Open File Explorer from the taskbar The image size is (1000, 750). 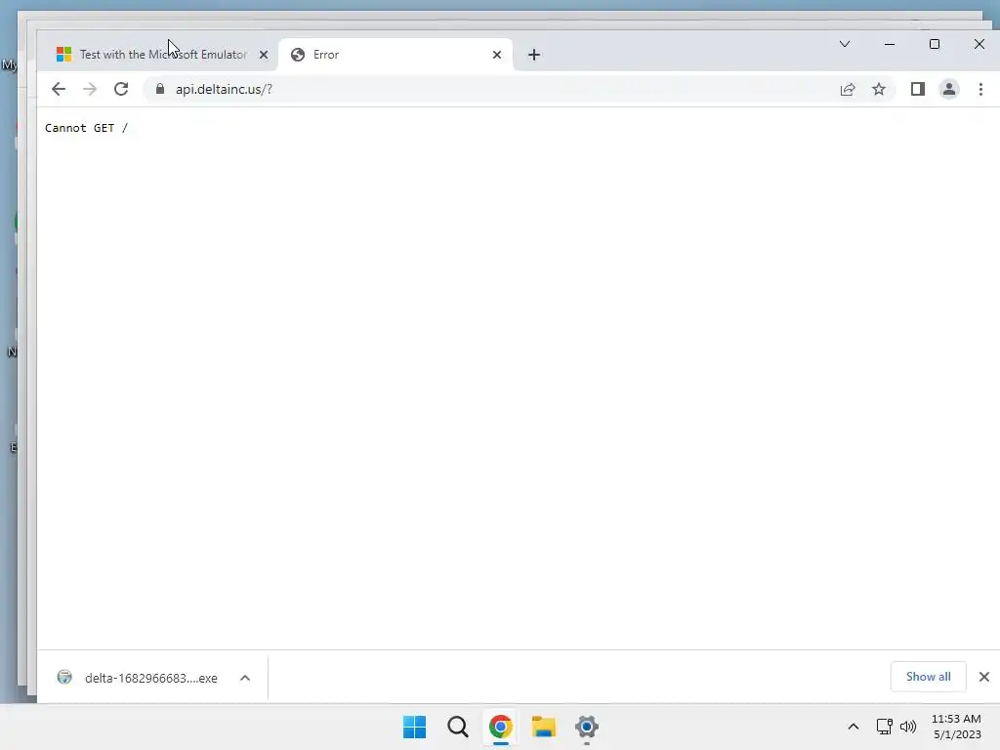(x=544, y=727)
